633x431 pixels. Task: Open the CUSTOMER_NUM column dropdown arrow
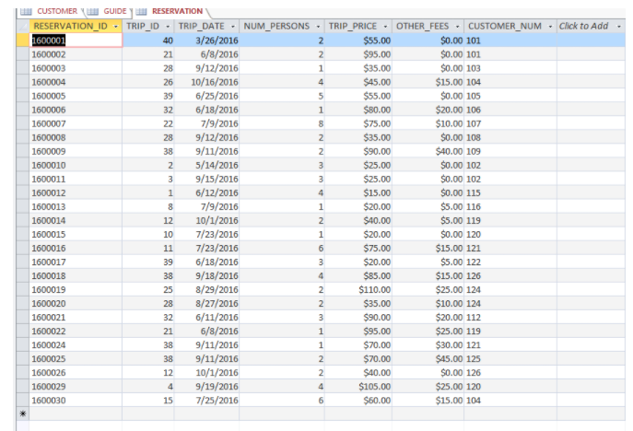pos(550,27)
